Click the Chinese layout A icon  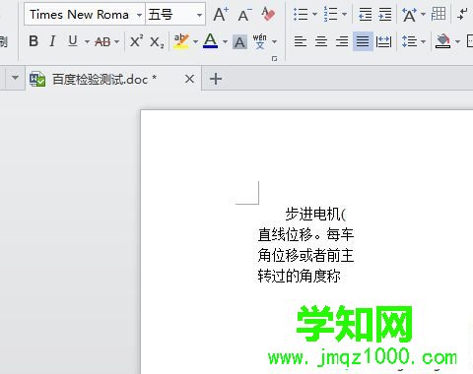409,15
